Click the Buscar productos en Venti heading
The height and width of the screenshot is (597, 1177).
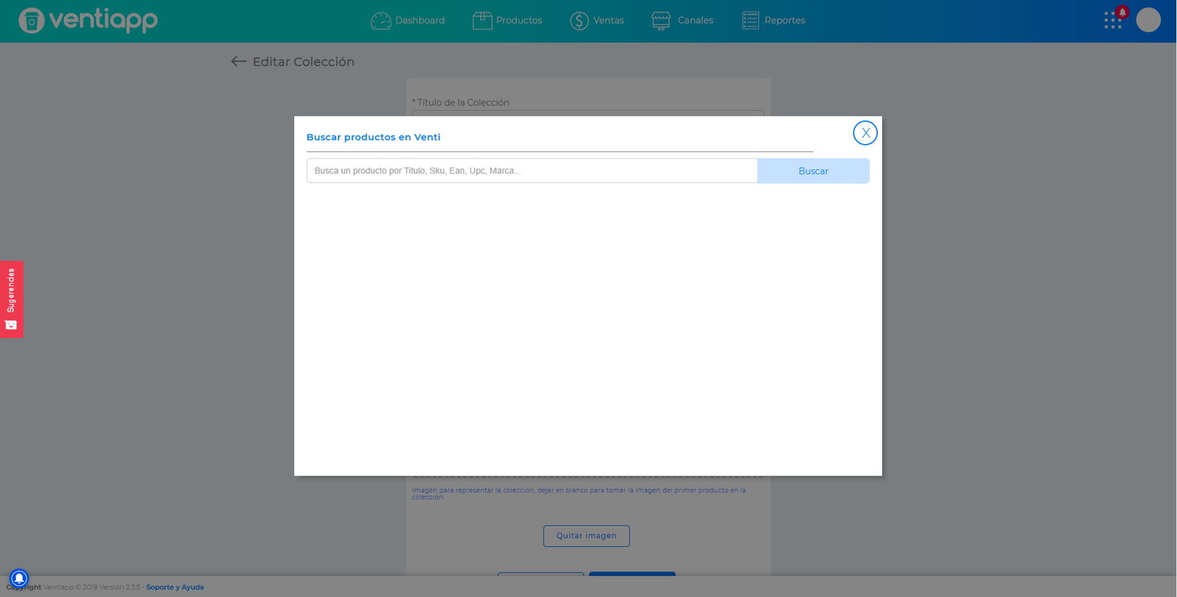374,137
